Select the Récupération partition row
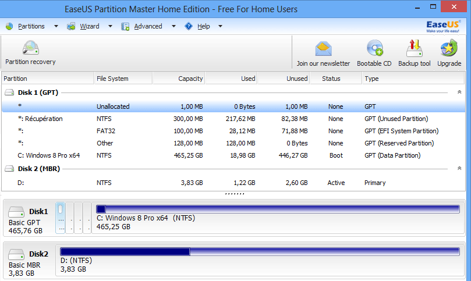The width and height of the screenshot is (471, 281). point(233,119)
